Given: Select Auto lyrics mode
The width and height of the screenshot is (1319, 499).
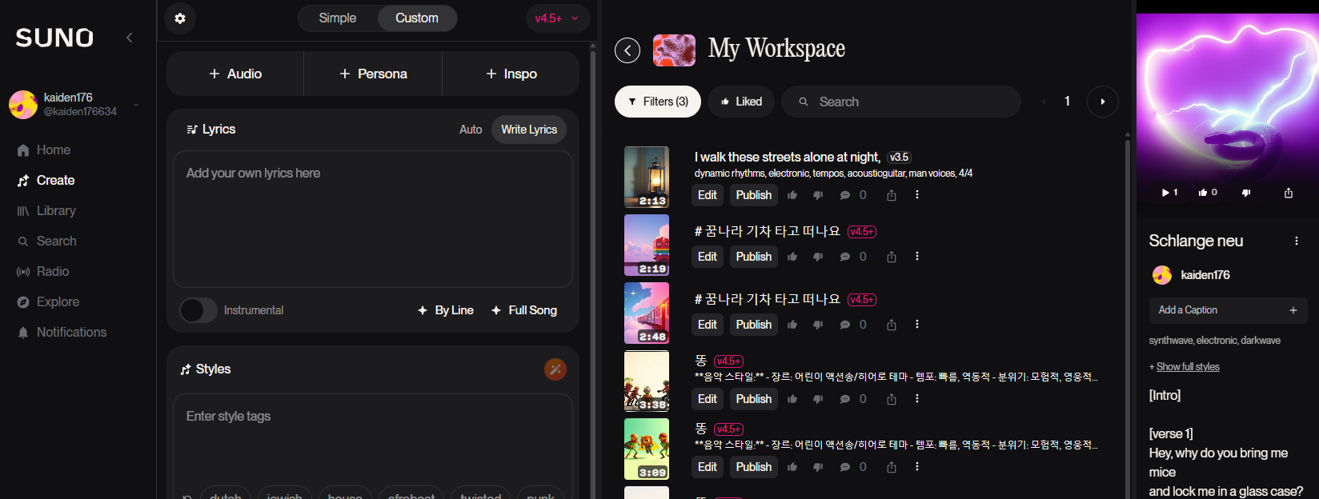Looking at the screenshot, I should (471, 130).
